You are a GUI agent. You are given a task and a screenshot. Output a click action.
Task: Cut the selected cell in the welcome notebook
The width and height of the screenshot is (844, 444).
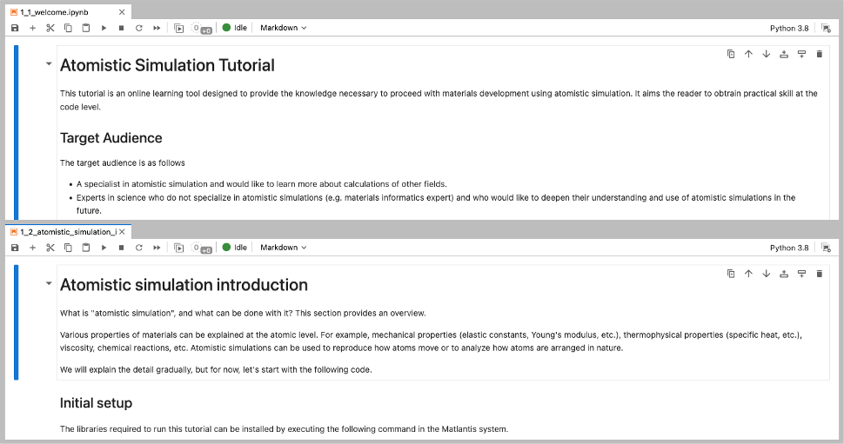coord(50,28)
